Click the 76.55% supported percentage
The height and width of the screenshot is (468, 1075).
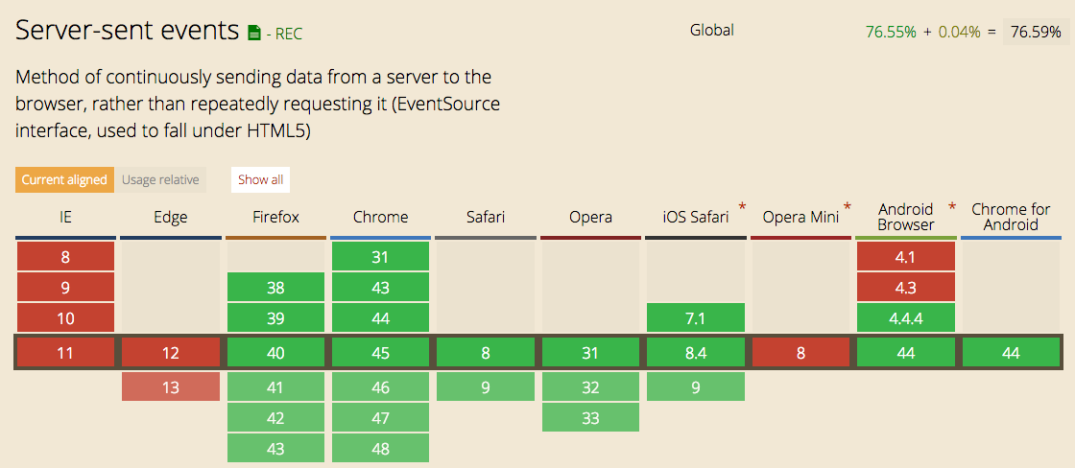(x=891, y=33)
